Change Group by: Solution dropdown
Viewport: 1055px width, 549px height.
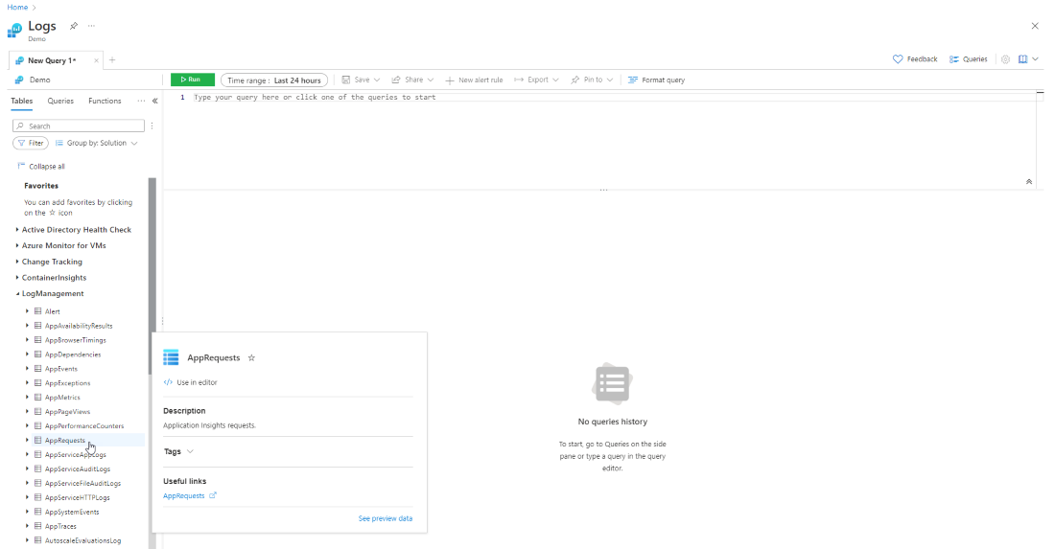(96, 143)
